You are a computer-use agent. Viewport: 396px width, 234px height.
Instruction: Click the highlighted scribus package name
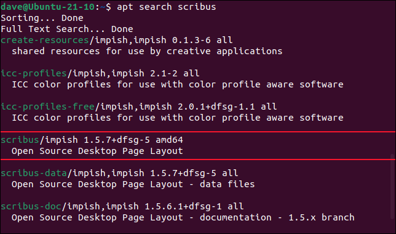coord(20,140)
